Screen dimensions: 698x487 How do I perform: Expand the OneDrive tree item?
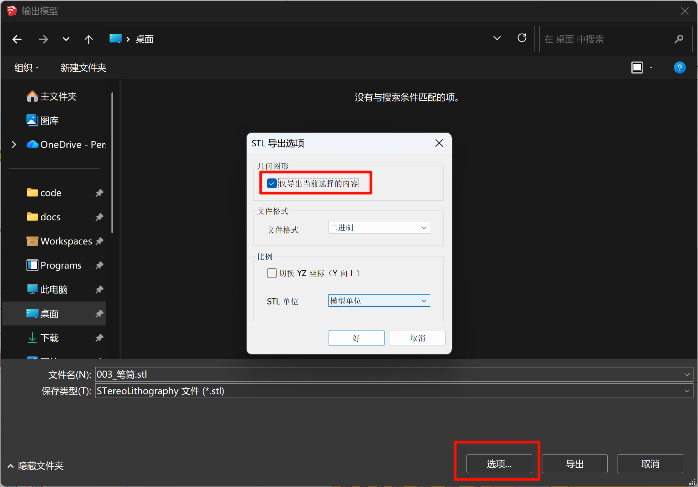(14, 144)
